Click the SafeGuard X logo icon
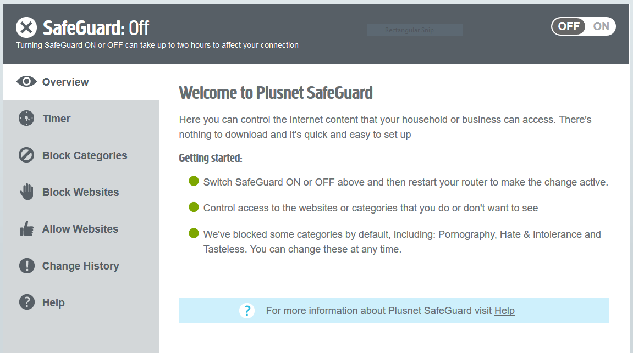 tap(25, 26)
